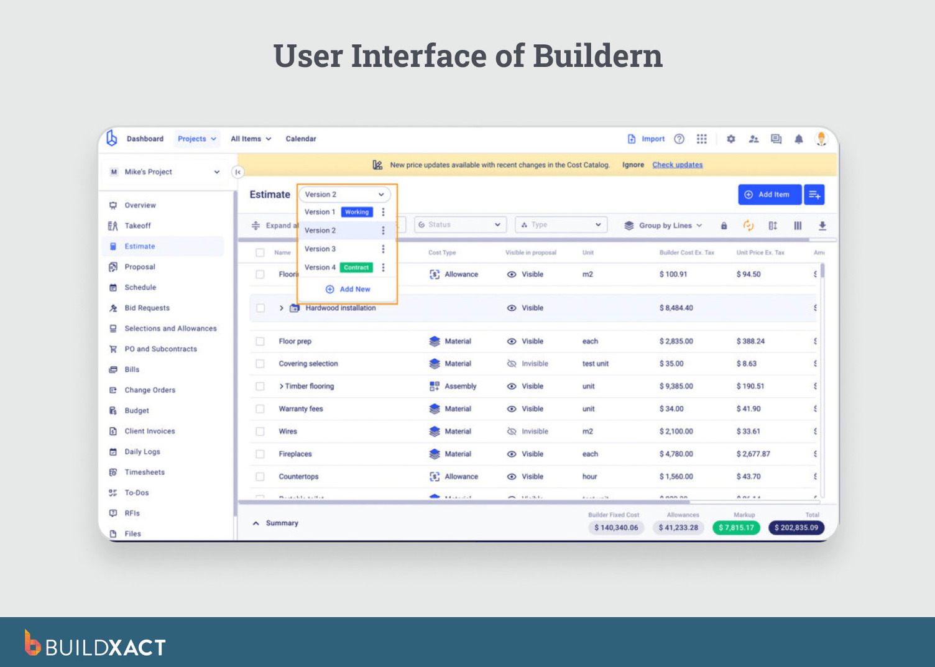Open the apps grid launcher

701,139
